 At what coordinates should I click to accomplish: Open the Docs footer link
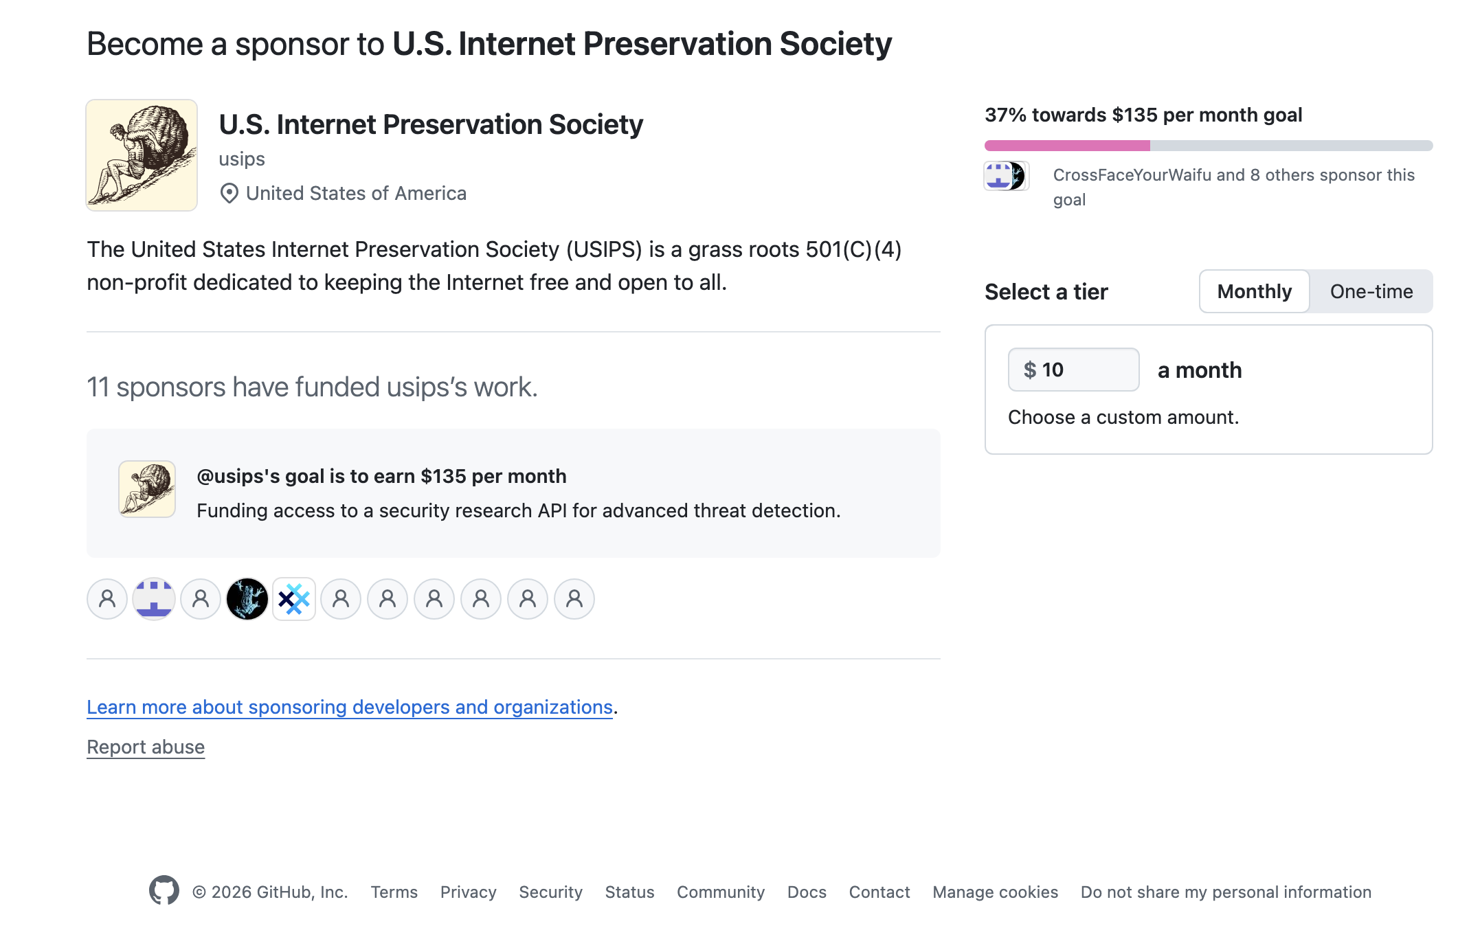pyautogui.click(x=807, y=892)
